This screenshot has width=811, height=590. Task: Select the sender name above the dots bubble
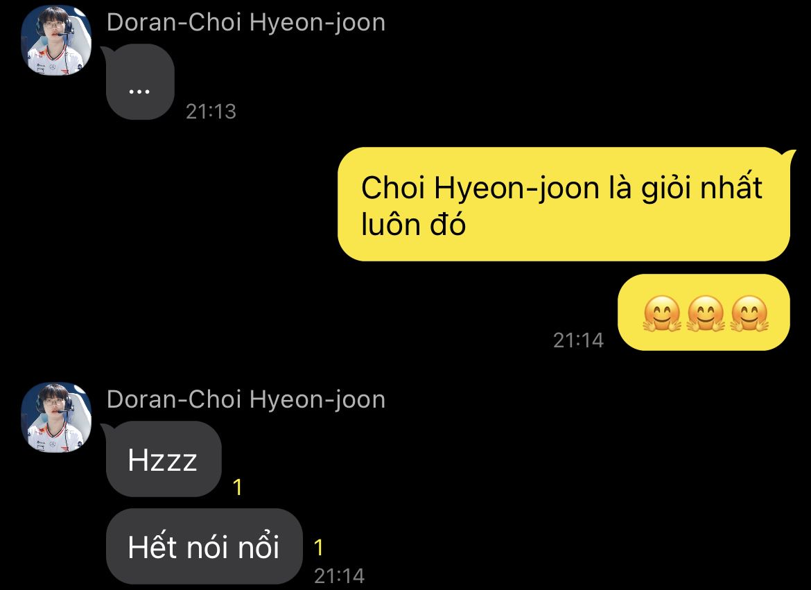pos(246,23)
